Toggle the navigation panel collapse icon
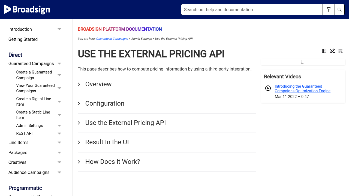 [324, 51]
